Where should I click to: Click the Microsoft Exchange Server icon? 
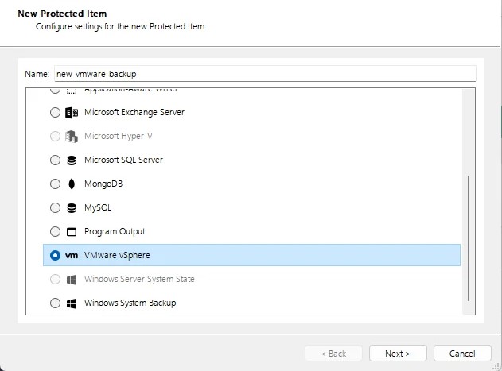tap(72, 112)
